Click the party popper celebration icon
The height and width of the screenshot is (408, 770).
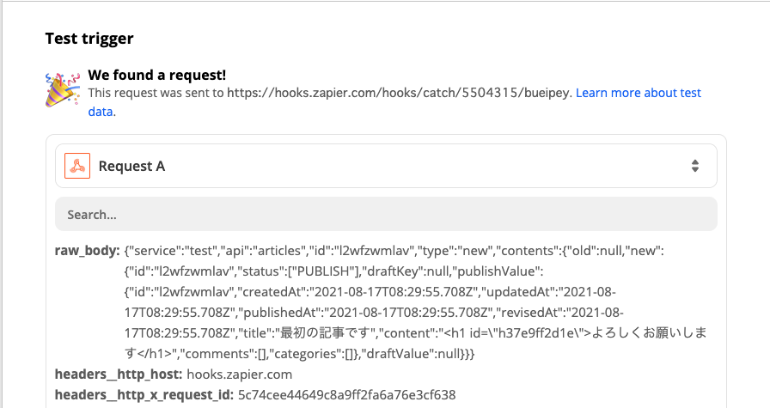pos(62,88)
